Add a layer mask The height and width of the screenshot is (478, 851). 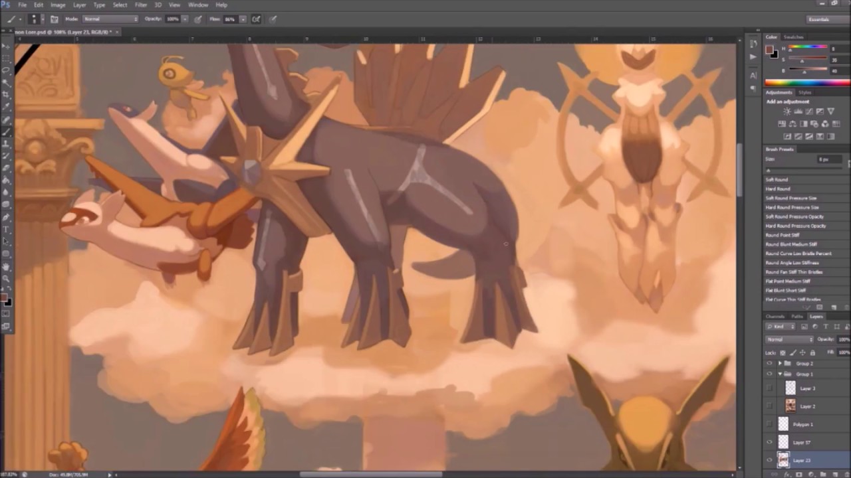(x=799, y=475)
